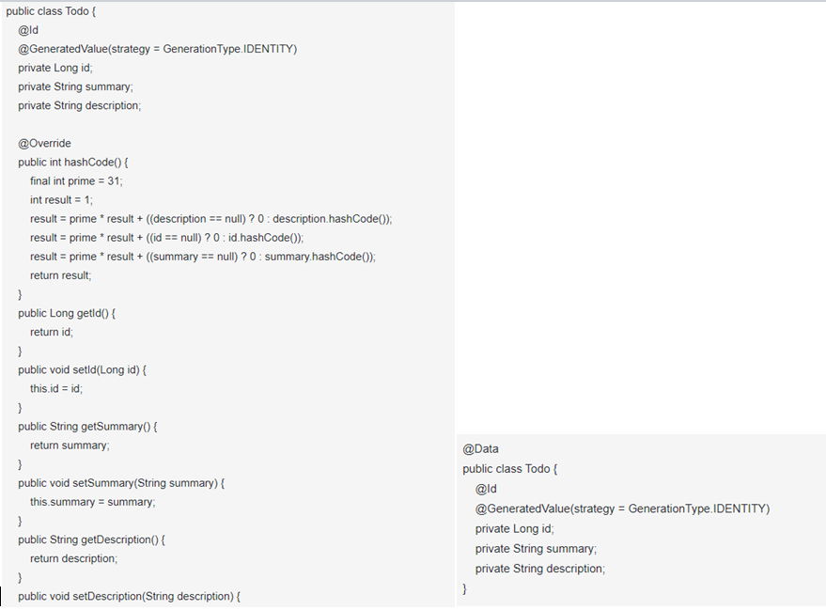The height and width of the screenshot is (610, 826).
Task: Click 'public void setDescription(String description) {' line
Action: point(129,596)
